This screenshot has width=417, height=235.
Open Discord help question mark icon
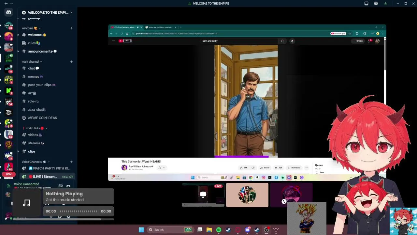click(376, 3)
